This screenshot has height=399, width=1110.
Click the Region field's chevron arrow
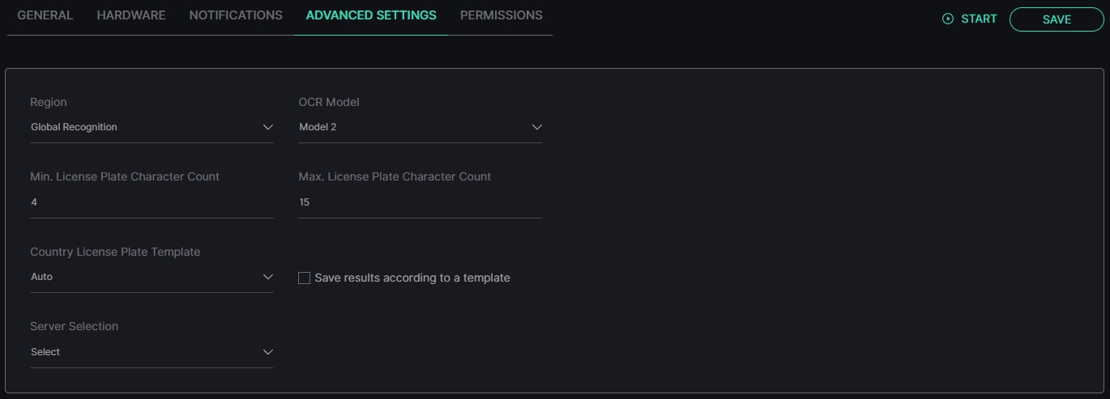268,127
